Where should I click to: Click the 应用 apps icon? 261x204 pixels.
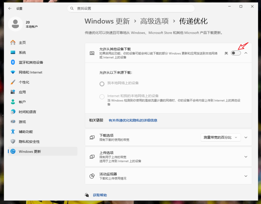tap(13, 92)
